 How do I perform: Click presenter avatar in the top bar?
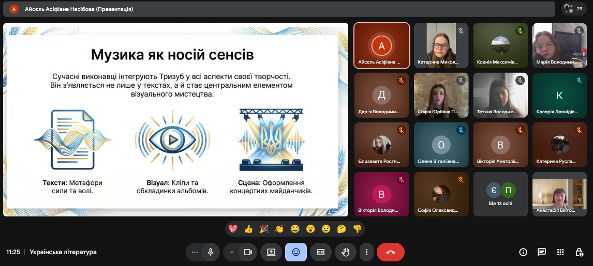(14, 9)
